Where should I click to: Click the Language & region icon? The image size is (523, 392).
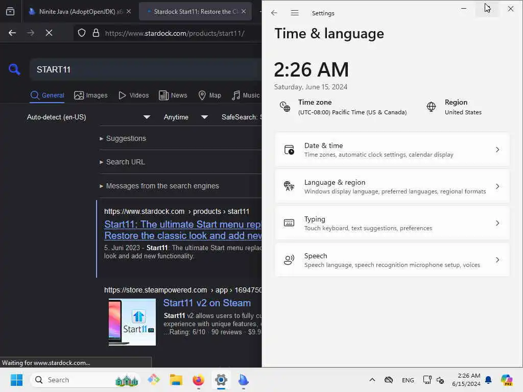(x=289, y=186)
